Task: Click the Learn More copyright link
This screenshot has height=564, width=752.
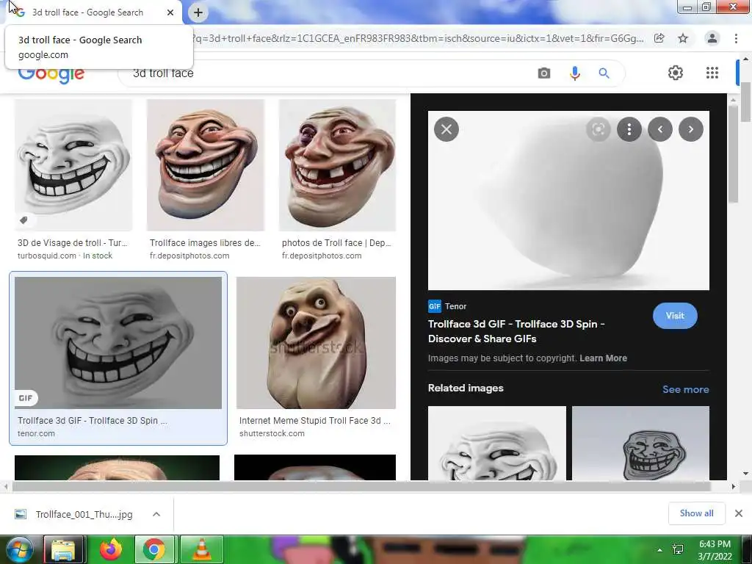Action: coord(603,358)
